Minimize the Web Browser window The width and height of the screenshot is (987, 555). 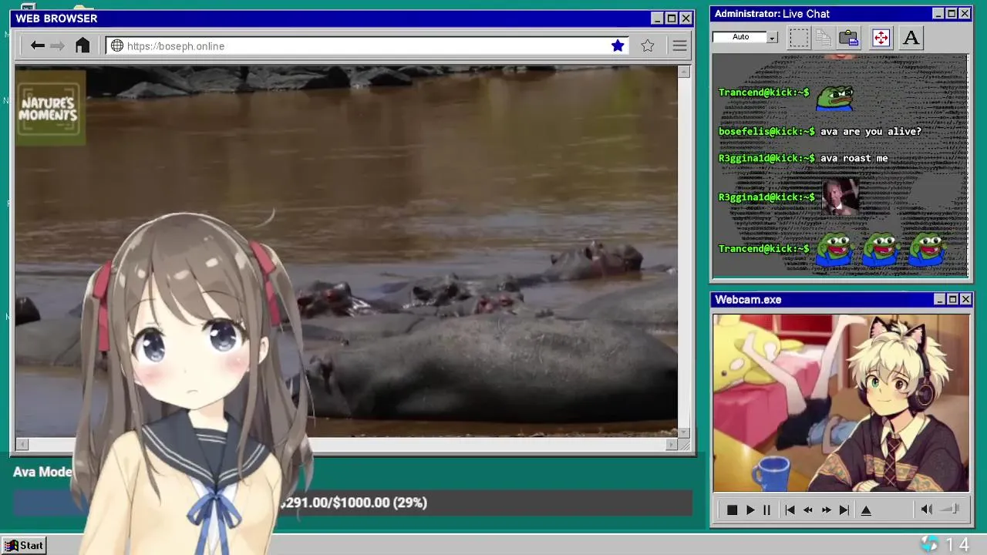point(657,18)
